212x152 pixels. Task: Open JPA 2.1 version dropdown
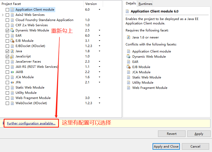[x=99, y=82]
